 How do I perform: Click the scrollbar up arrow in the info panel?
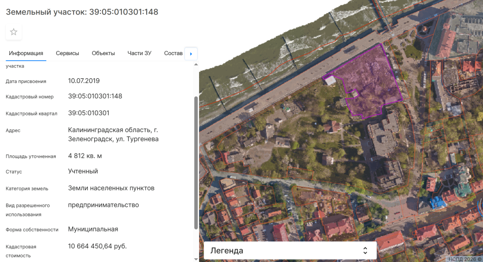[x=196, y=64]
